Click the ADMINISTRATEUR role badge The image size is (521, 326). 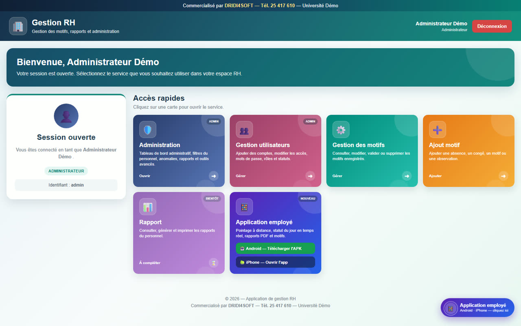coord(66,171)
